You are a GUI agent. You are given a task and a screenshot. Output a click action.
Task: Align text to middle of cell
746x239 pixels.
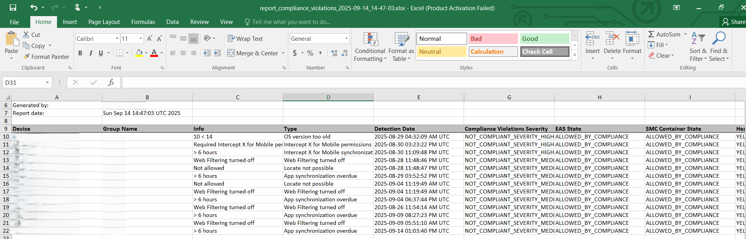click(x=183, y=38)
